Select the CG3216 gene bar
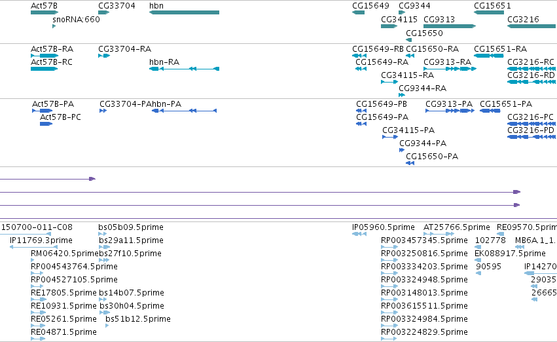 531,26
